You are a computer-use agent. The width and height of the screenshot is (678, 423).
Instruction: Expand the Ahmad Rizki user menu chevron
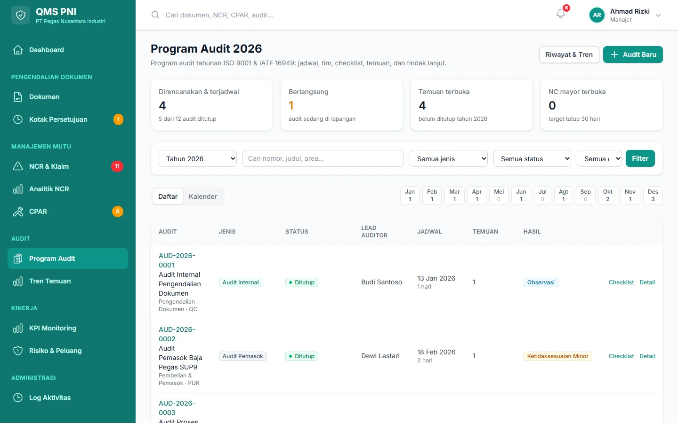(x=658, y=16)
